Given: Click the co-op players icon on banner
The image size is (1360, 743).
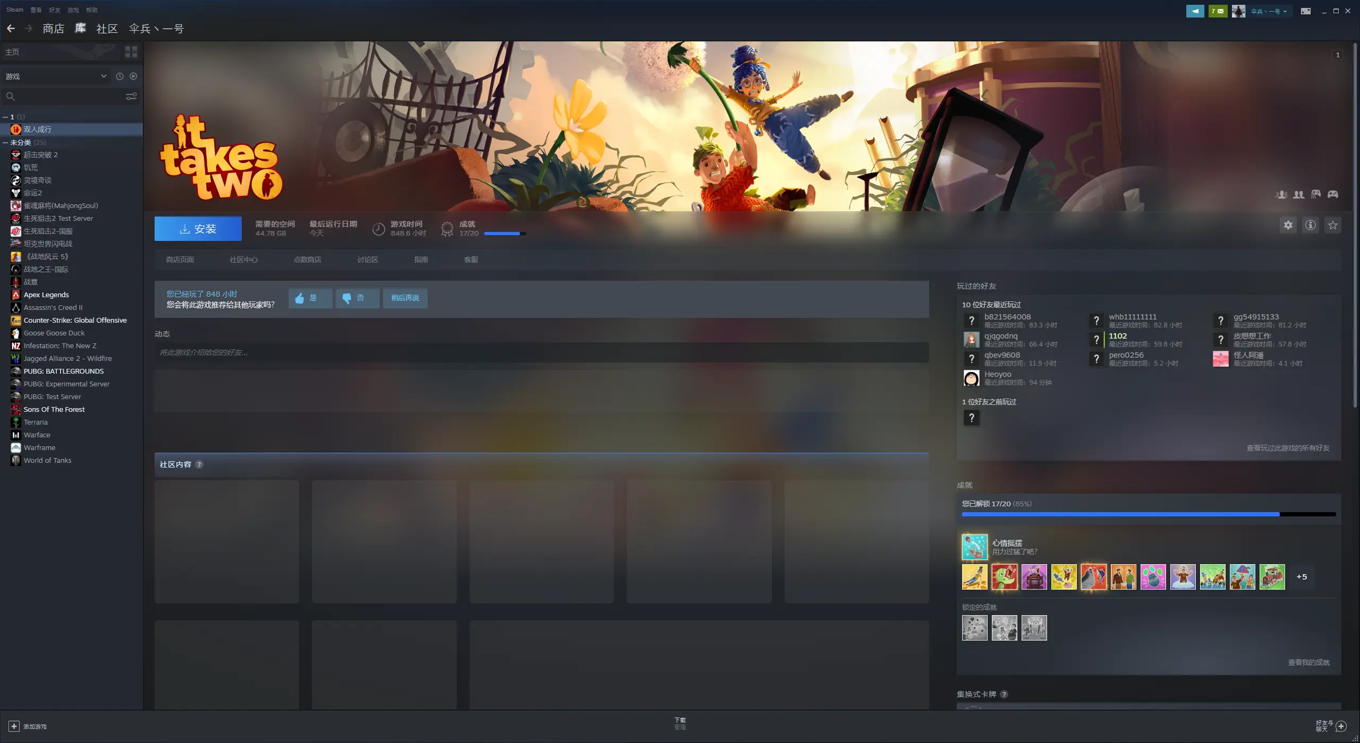Looking at the screenshot, I should (x=1298, y=194).
